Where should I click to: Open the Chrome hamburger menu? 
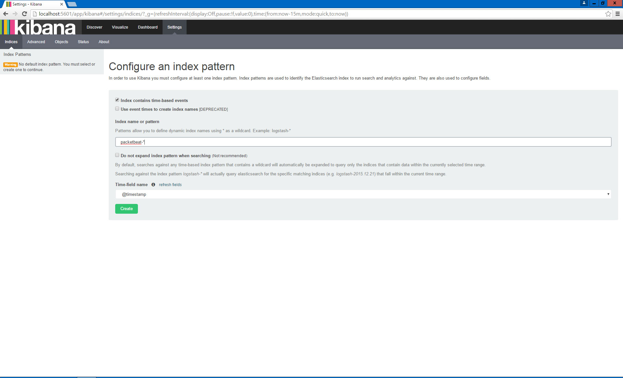[617, 14]
